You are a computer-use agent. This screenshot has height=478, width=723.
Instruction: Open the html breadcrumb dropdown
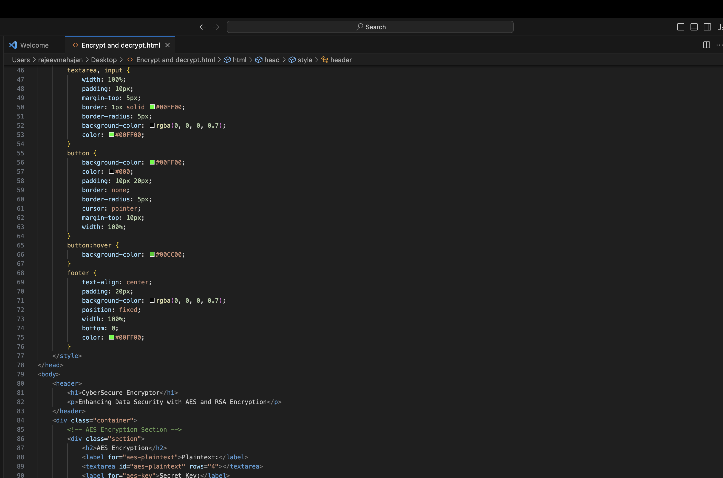point(239,60)
